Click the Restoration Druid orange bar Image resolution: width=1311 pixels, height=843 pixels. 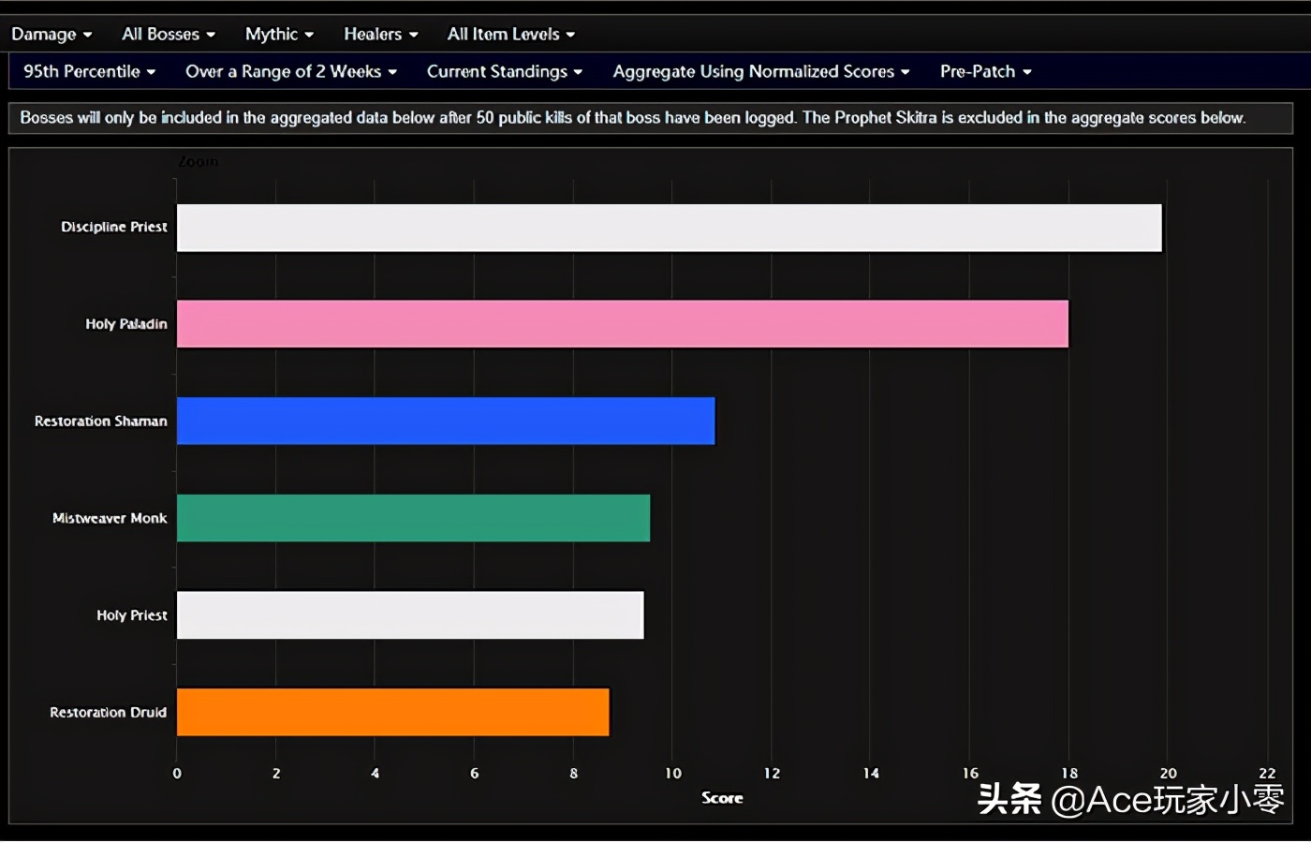click(x=393, y=712)
